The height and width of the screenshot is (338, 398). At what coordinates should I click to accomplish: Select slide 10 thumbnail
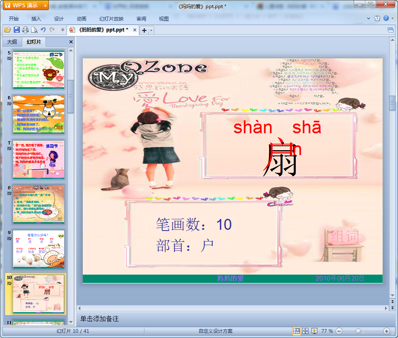(39, 294)
